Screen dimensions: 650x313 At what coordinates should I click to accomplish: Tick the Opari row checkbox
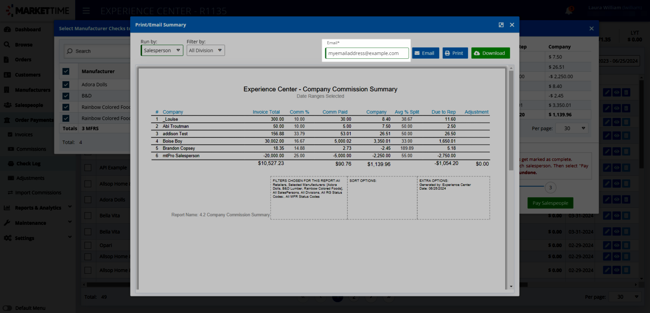(x=88, y=245)
